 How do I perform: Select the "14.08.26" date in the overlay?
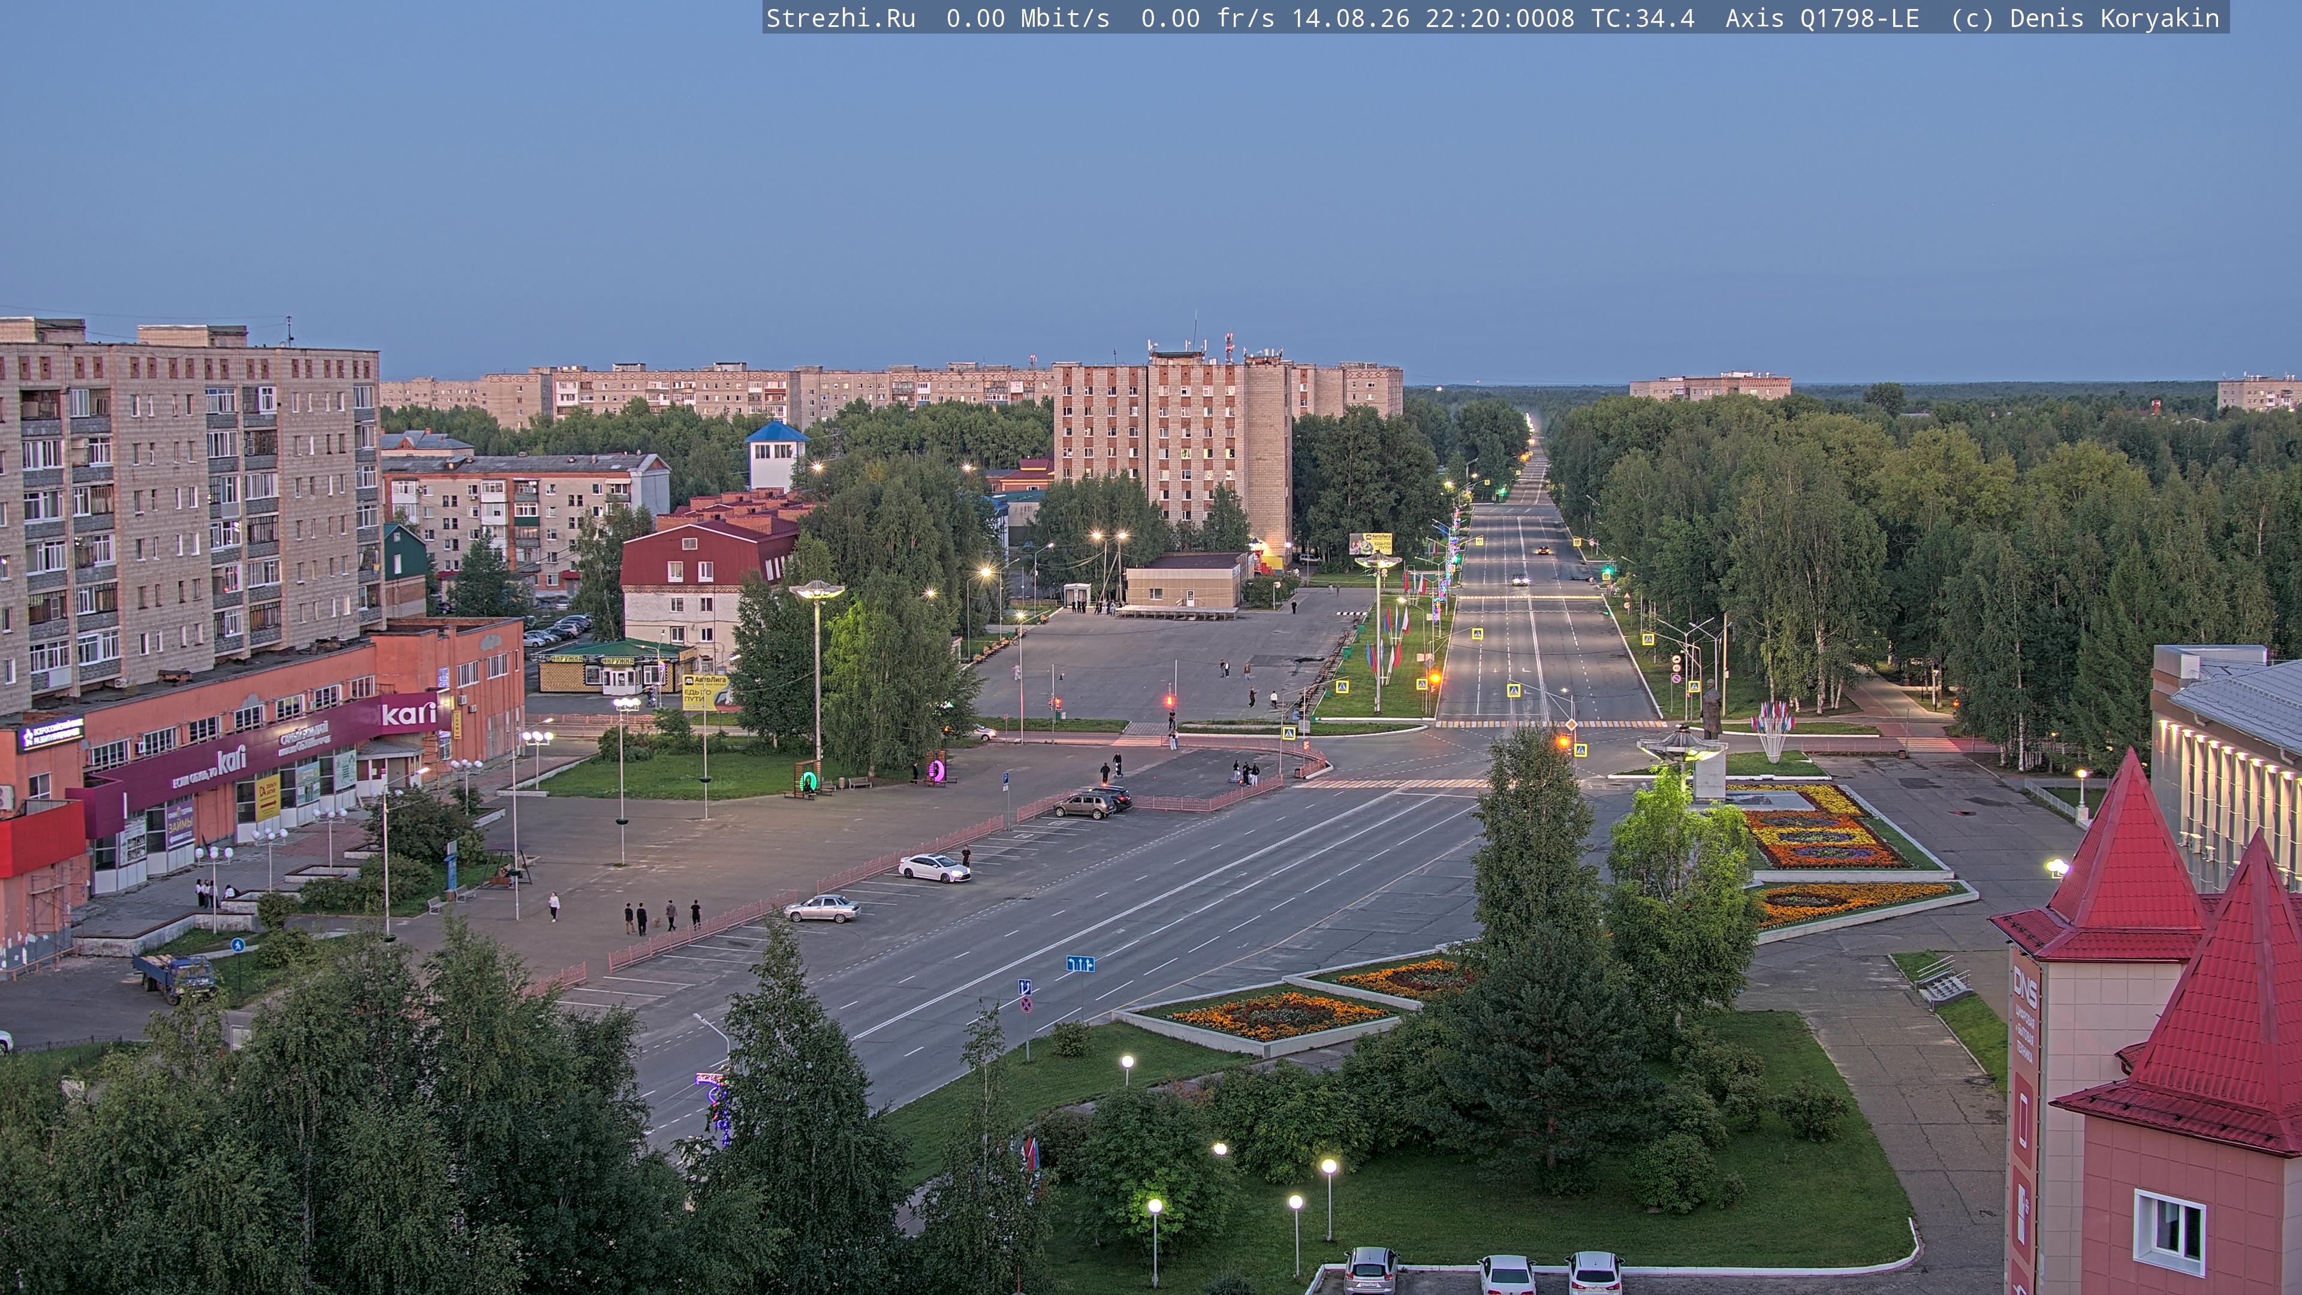[1350, 19]
